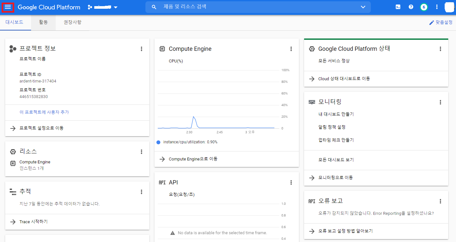The width and height of the screenshot is (456, 242).
Task: Expand the search bar dropdown arrow
Action: (363, 7)
